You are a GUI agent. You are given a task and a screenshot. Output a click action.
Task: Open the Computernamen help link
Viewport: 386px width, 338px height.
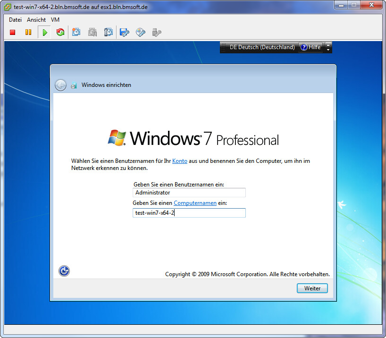[x=195, y=203]
